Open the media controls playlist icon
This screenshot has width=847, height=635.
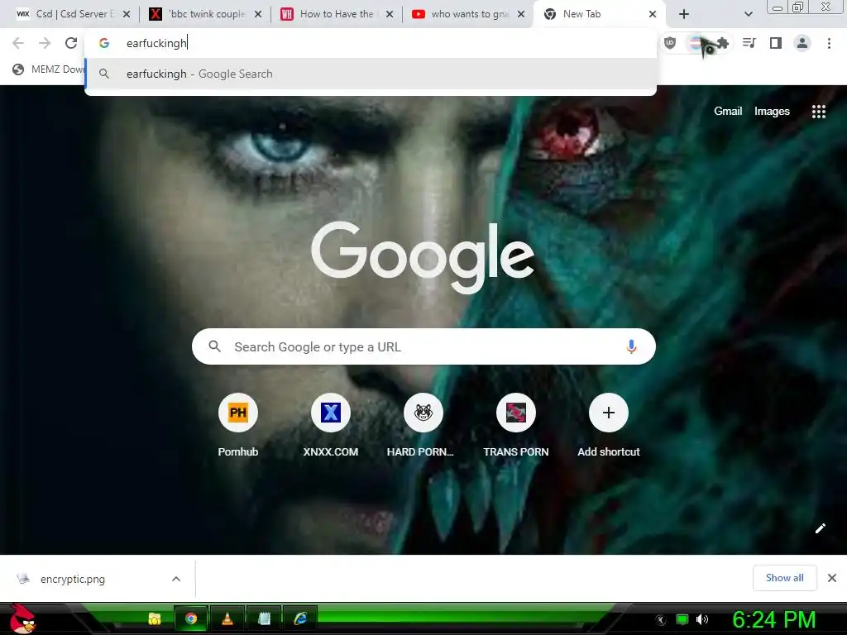(749, 43)
